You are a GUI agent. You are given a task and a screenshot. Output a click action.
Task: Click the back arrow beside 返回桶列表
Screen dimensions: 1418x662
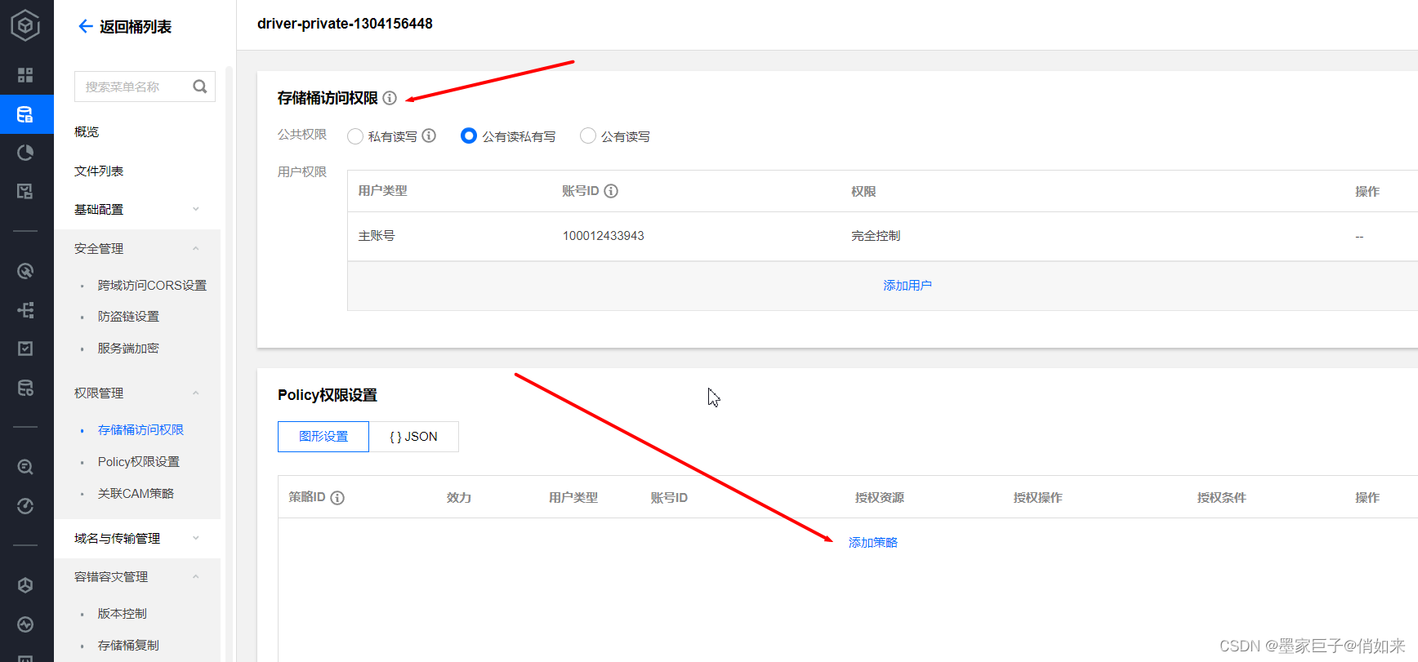[85, 26]
